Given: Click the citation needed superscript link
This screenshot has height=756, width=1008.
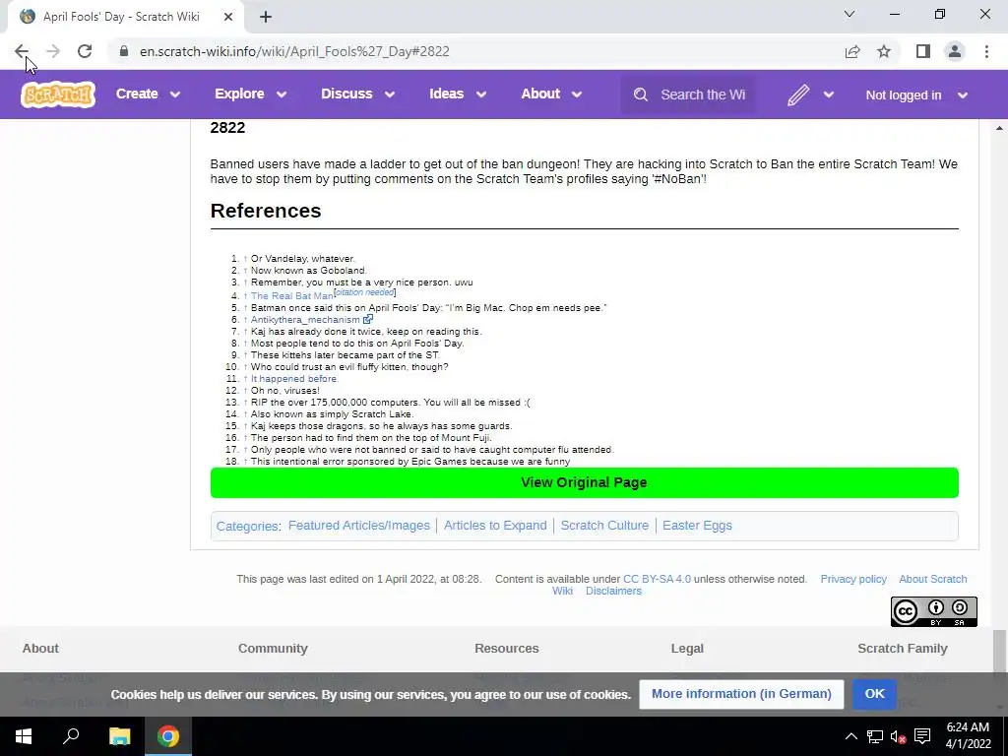Looking at the screenshot, I should [364, 291].
